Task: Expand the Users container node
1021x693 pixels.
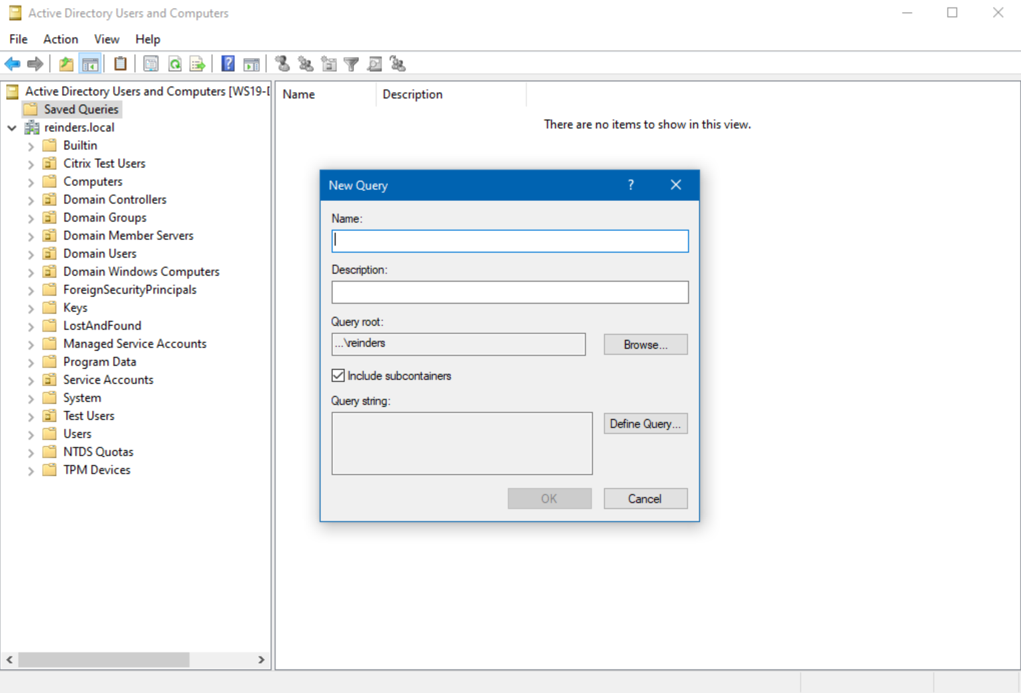Action: click(31, 435)
